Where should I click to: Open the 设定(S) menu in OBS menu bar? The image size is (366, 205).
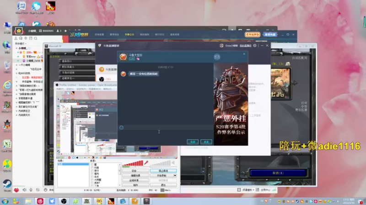[70, 89]
